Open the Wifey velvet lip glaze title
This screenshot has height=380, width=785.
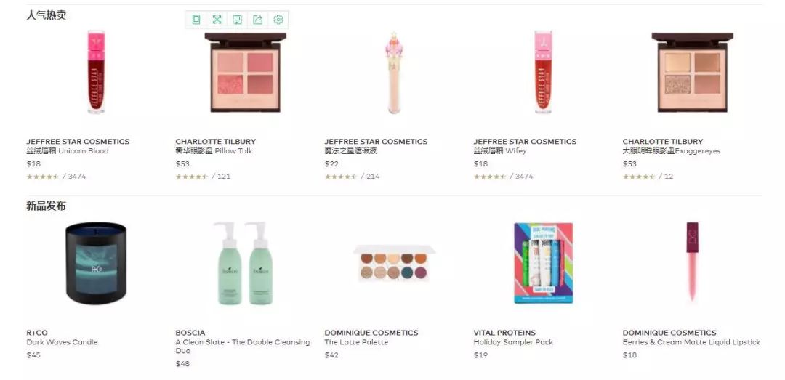(x=500, y=150)
